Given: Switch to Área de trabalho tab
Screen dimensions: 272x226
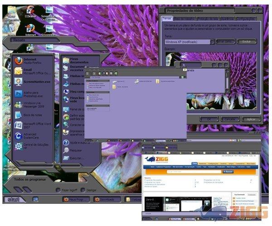Looking at the screenshot, I should click(x=184, y=19).
